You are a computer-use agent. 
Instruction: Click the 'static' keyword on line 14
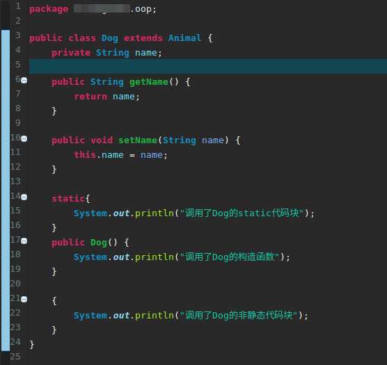(68, 198)
